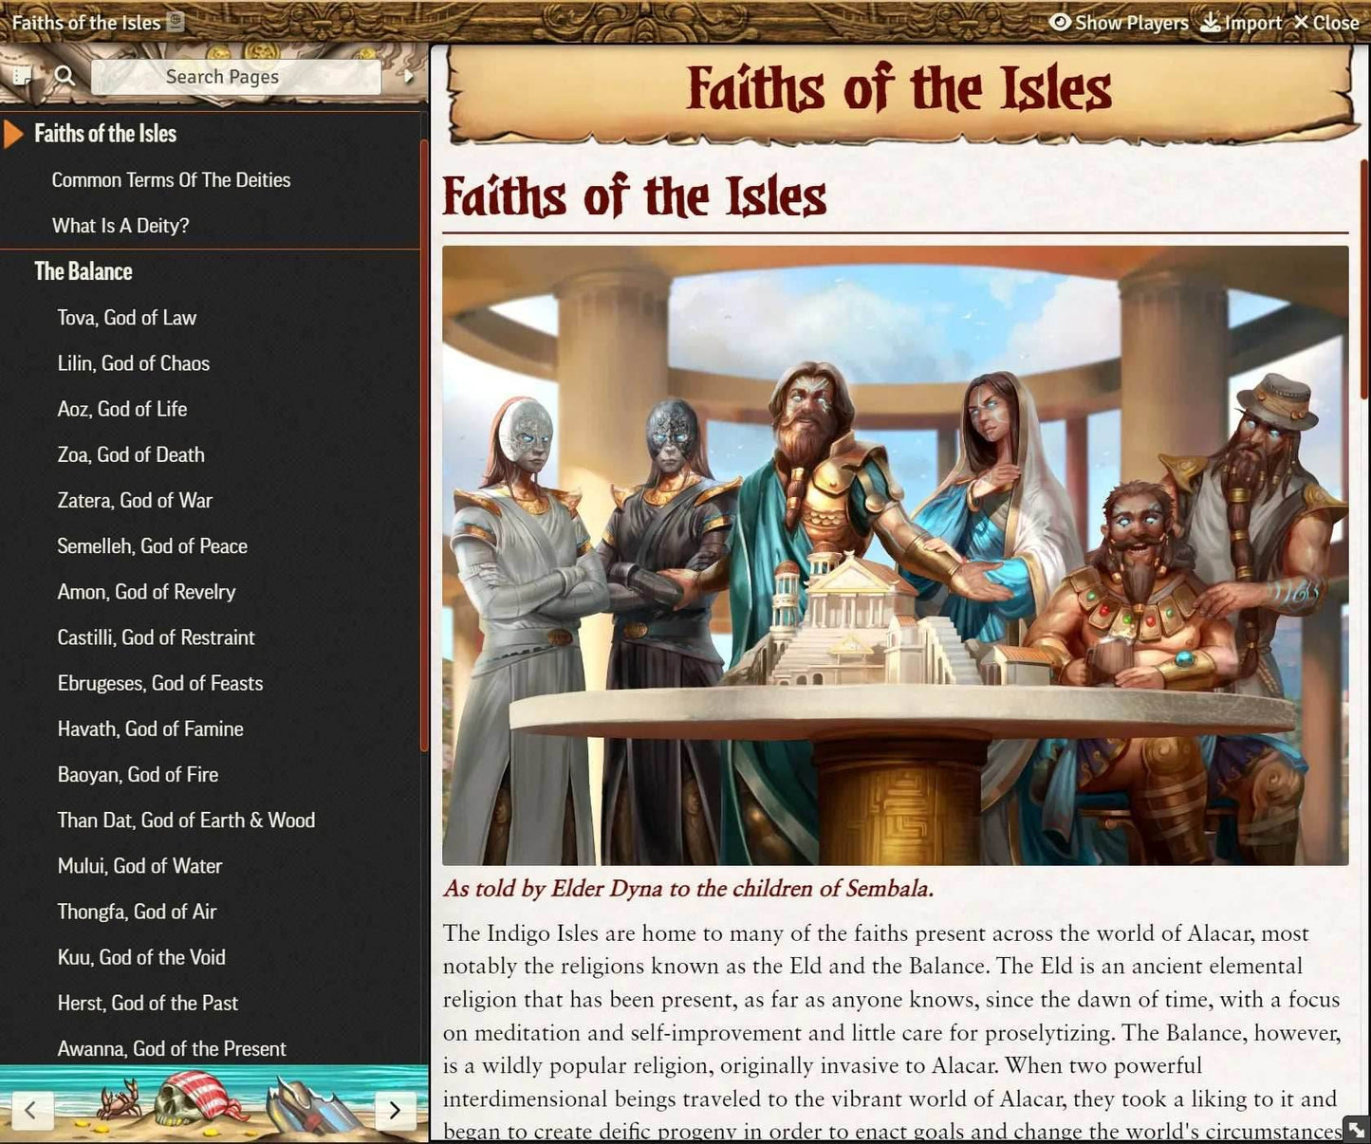The width and height of the screenshot is (1371, 1144).
Task: Collapse the Faiths of the Isles section triangle
Action: pos(13,134)
